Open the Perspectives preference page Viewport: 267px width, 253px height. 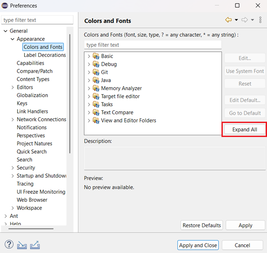[x=31, y=135]
